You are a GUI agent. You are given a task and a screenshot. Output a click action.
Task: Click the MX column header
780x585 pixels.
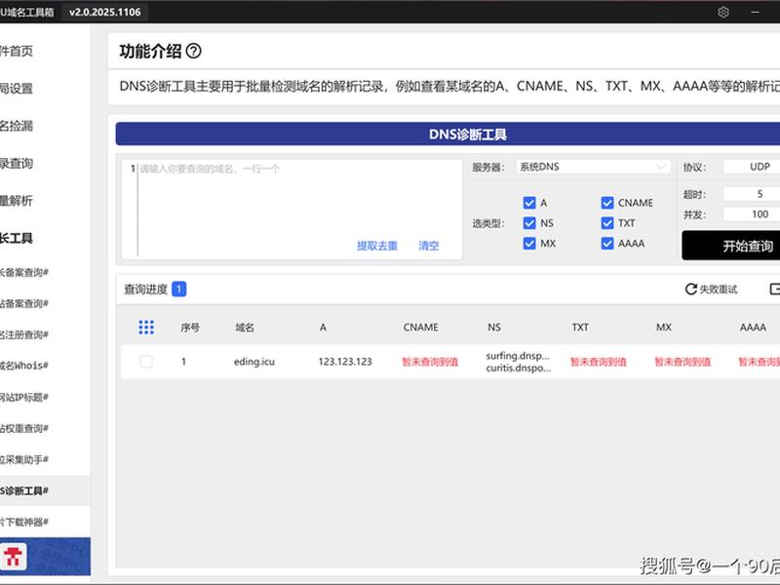coord(664,328)
